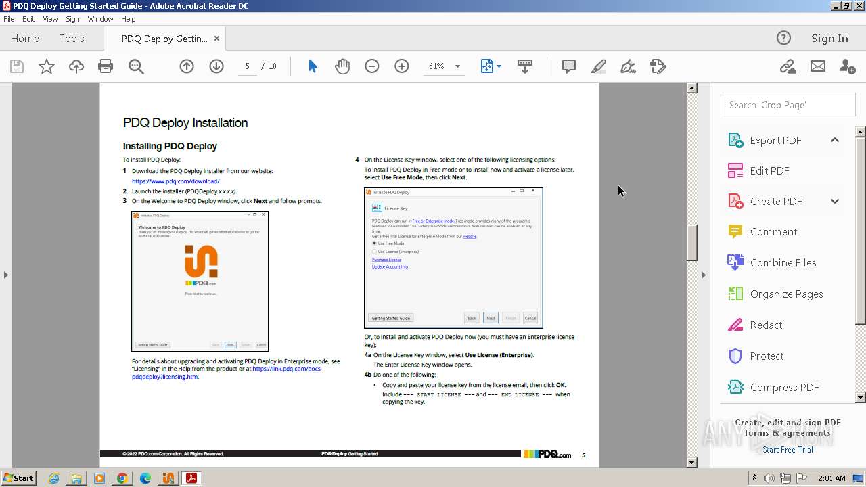Open the Edit PDF tool

pos(769,170)
